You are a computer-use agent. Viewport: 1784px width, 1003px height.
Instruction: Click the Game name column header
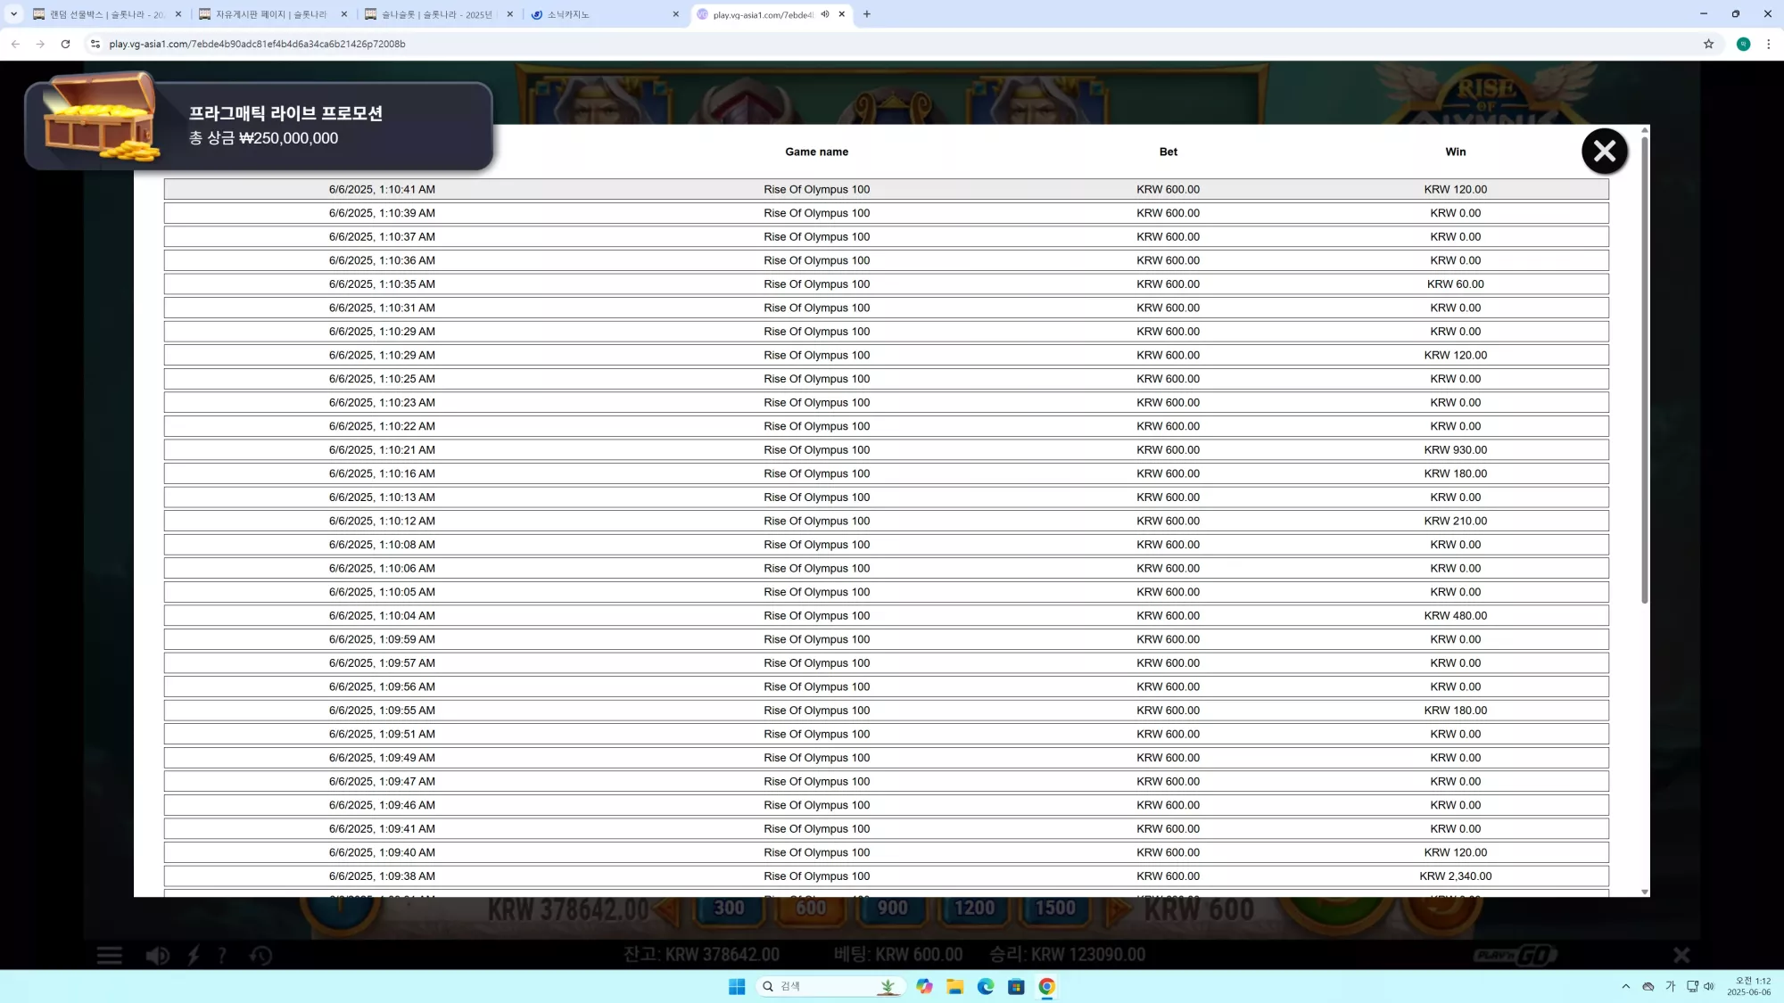click(816, 152)
